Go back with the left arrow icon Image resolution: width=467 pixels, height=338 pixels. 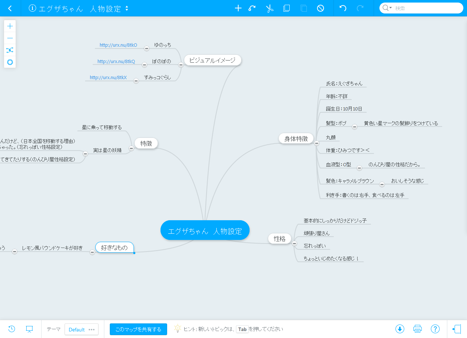click(x=10, y=8)
